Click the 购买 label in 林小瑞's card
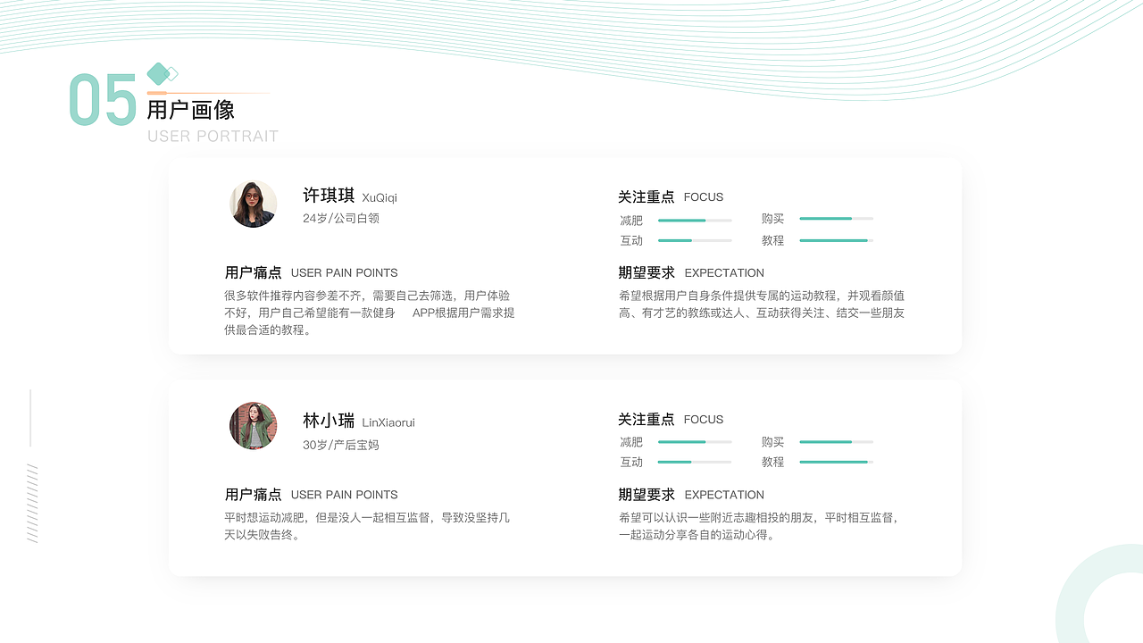1143x643 pixels. point(773,442)
